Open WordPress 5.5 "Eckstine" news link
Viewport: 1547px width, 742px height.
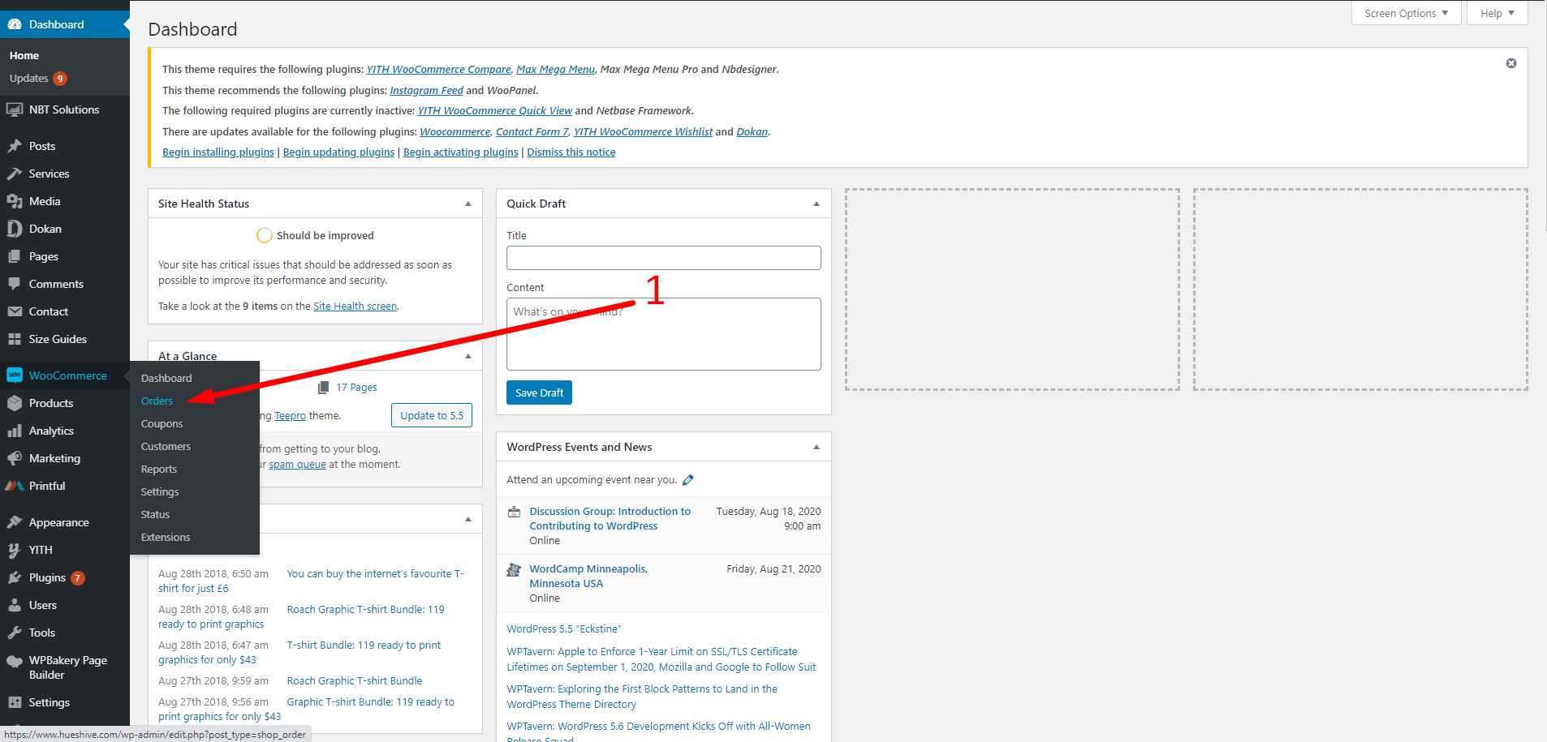tap(564, 628)
